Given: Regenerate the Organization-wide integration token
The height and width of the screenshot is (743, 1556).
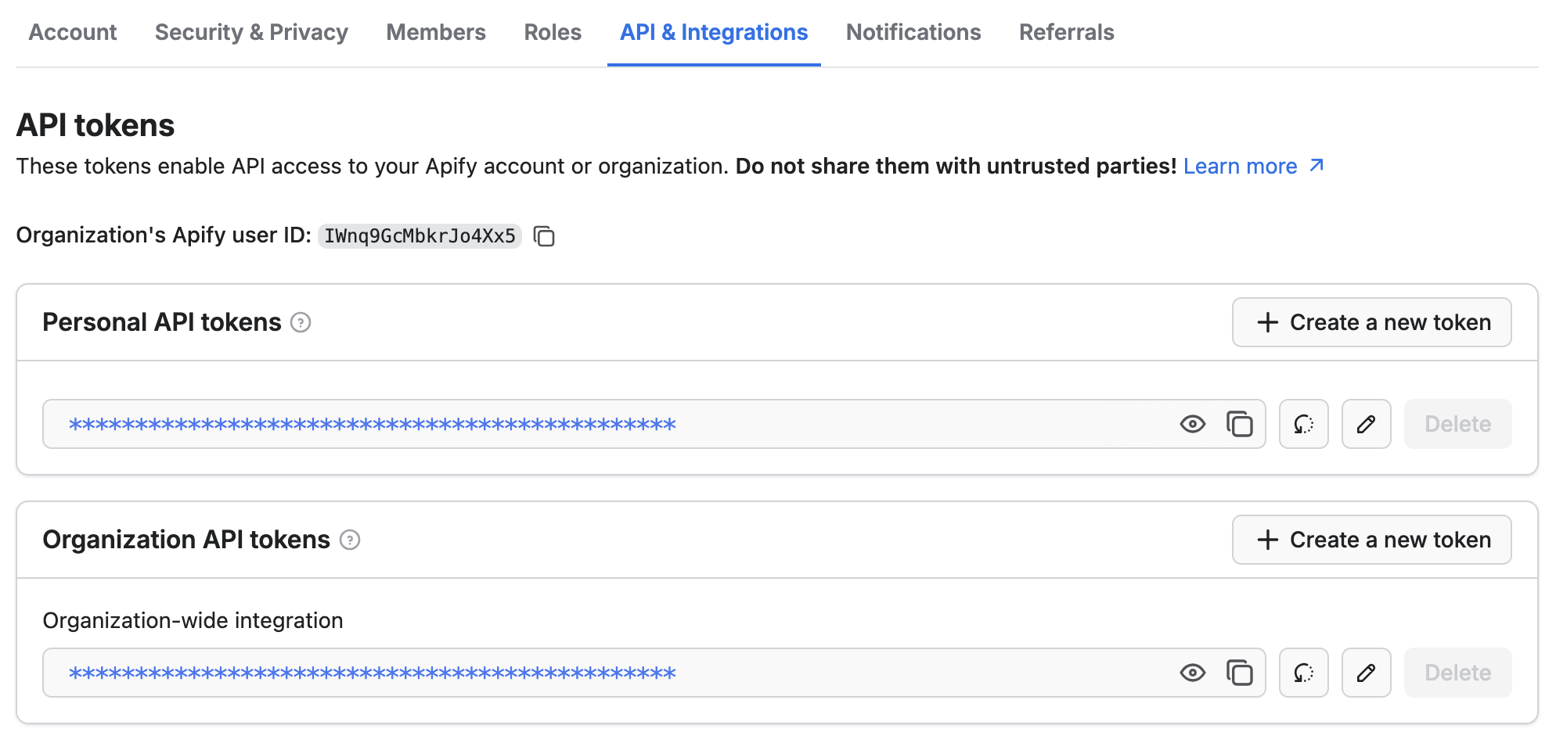Looking at the screenshot, I should pos(1303,673).
